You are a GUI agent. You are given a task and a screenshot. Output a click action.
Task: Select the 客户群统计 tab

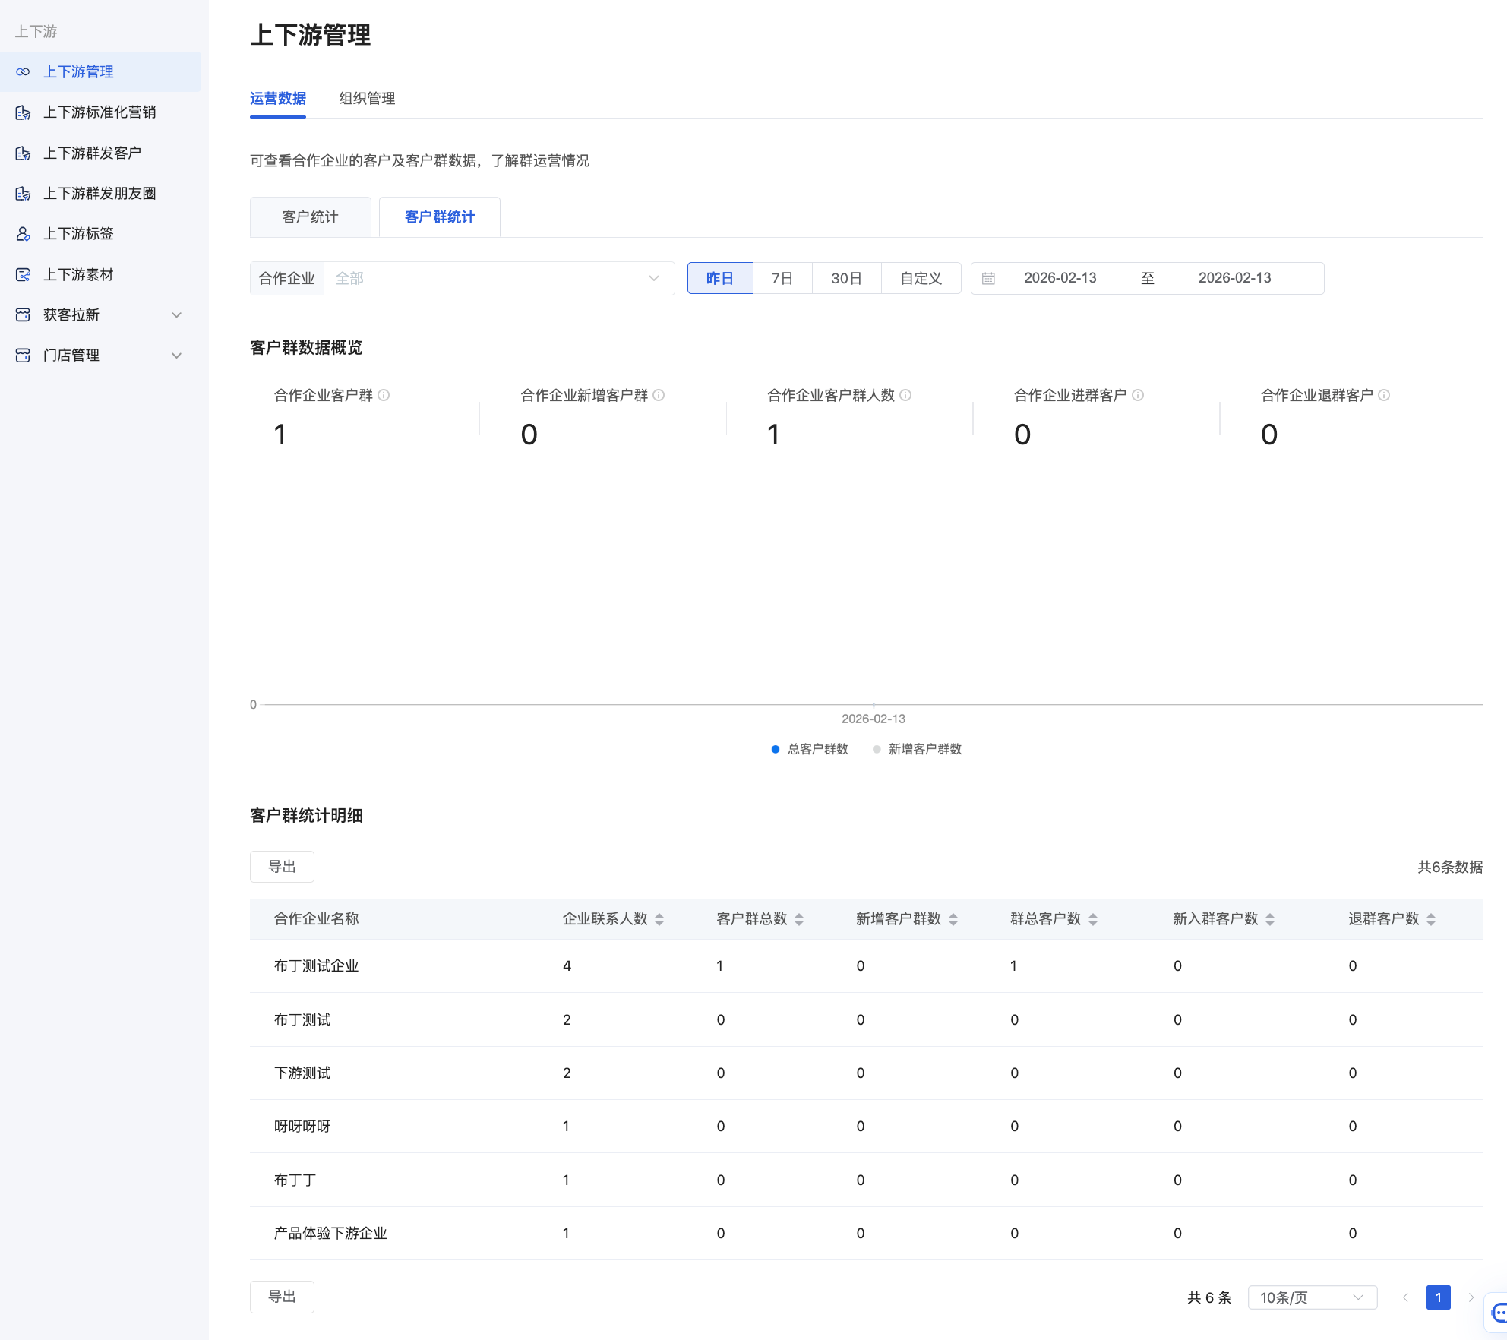click(440, 217)
